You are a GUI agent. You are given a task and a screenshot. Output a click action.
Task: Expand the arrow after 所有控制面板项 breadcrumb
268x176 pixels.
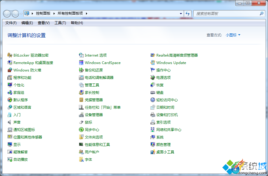[x=86, y=13]
